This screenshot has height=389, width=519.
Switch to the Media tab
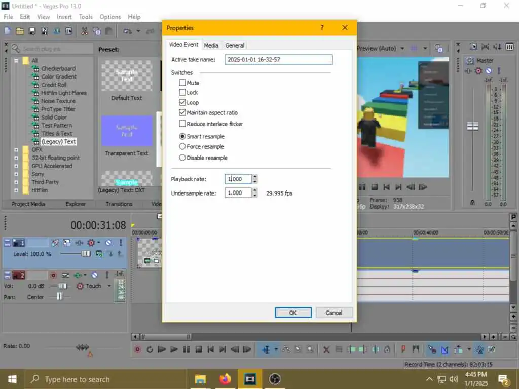click(x=211, y=45)
